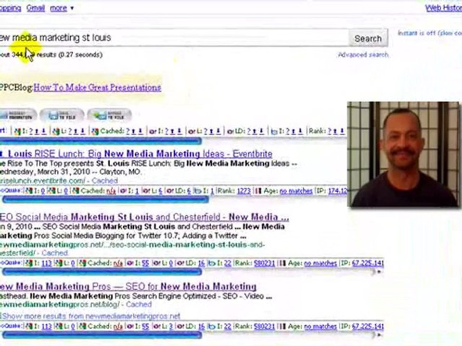462x346 pixels.
Task: Sort descending by Google L down arrow
Action: point(83,131)
